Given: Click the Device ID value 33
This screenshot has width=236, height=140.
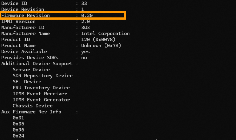Looking at the screenshot, I should click(x=84, y=3).
